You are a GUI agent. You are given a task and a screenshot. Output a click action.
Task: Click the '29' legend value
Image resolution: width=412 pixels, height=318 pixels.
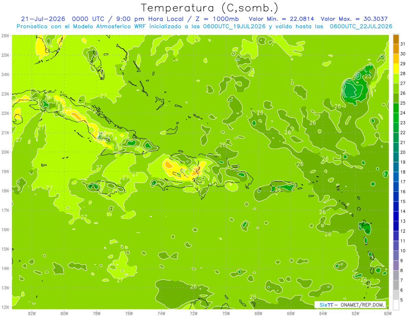pyautogui.click(x=403, y=63)
